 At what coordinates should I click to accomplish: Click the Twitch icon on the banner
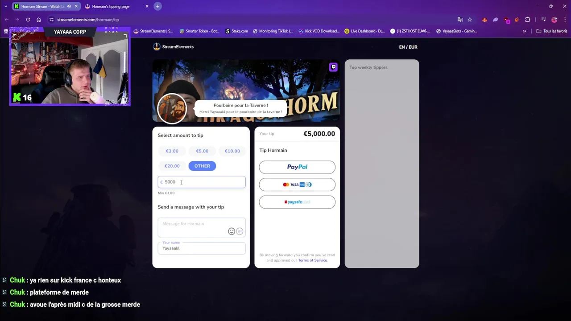tap(333, 67)
